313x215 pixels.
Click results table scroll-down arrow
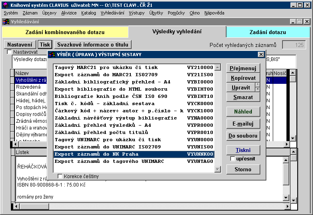[292, 138]
